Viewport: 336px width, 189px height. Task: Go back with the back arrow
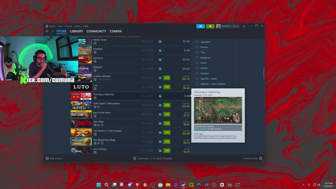(x=47, y=31)
